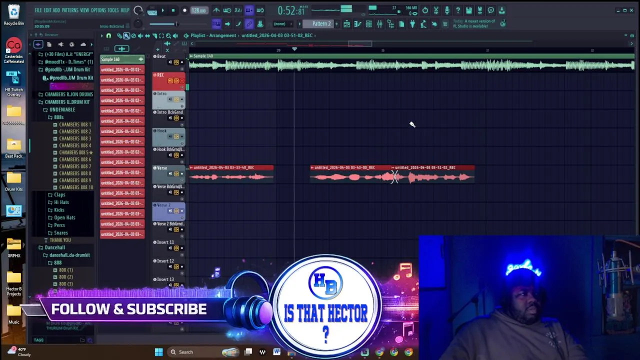Image resolution: width=640 pixels, height=360 pixels.
Task: Click the Stop button in transport
Action: pos(173,10)
